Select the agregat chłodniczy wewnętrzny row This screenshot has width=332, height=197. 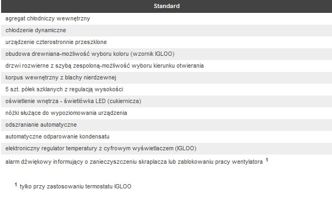(x=166, y=19)
